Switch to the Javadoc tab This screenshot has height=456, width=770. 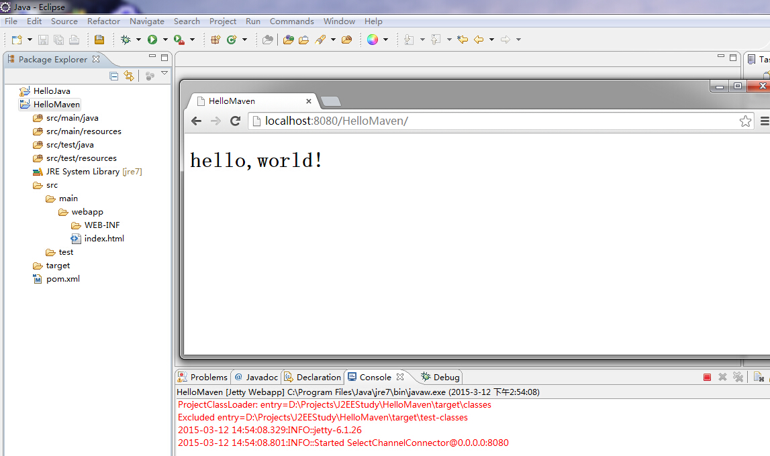point(256,377)
